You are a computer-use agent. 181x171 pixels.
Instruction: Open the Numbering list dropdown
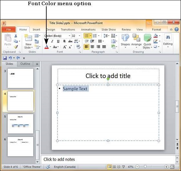coord(99,36)
